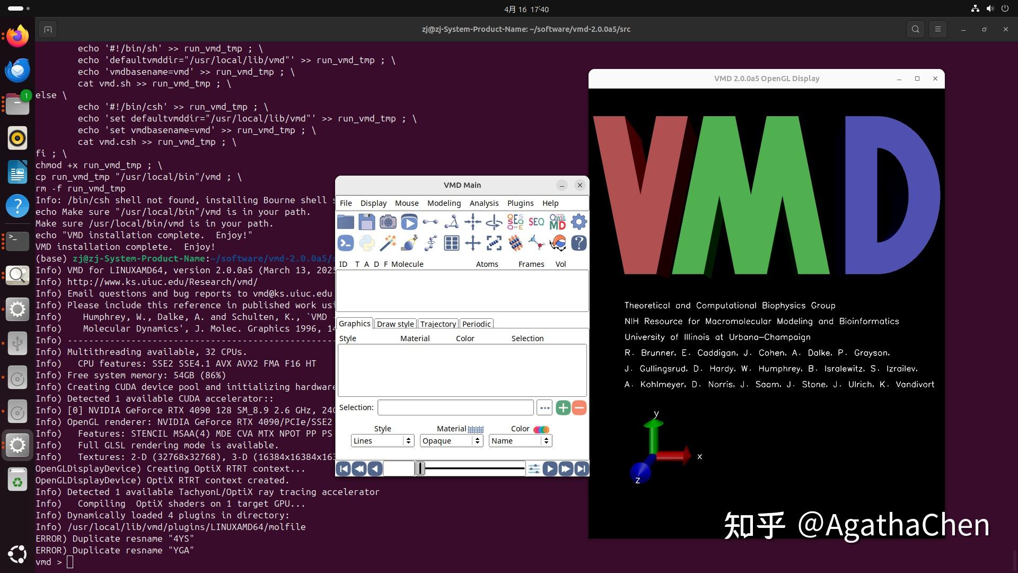Open the Plugins menu
This screenshot has height=573, width=1018.
tap(520, 203)
